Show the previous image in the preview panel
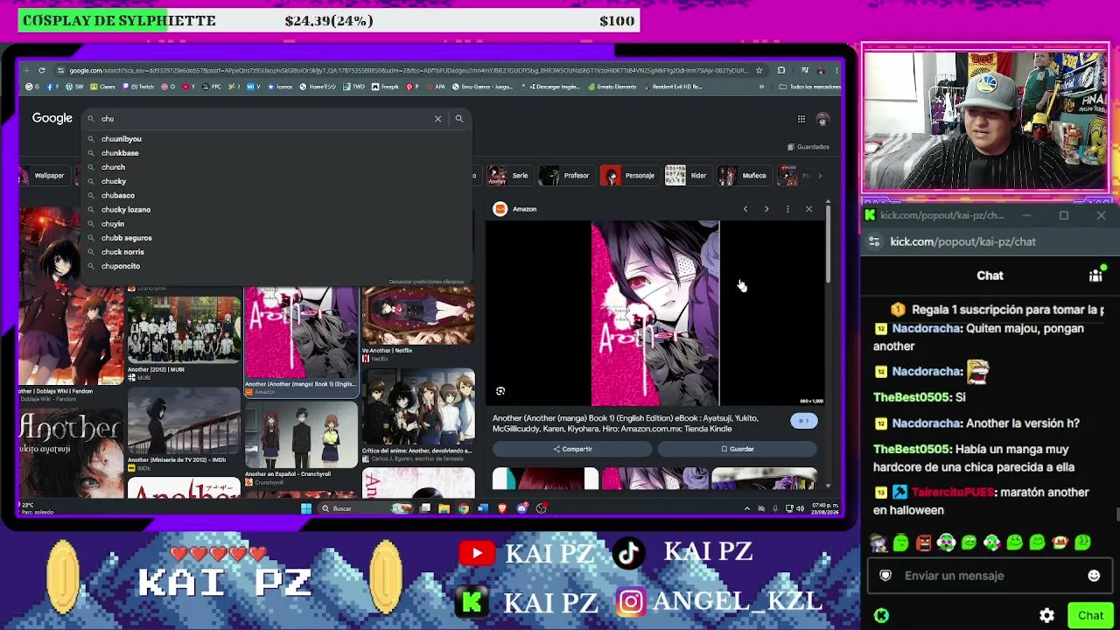The height and width of the screenshot is (630, 1120). point(745,209)
